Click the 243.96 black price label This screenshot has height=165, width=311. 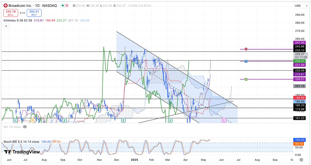(299, 46)
